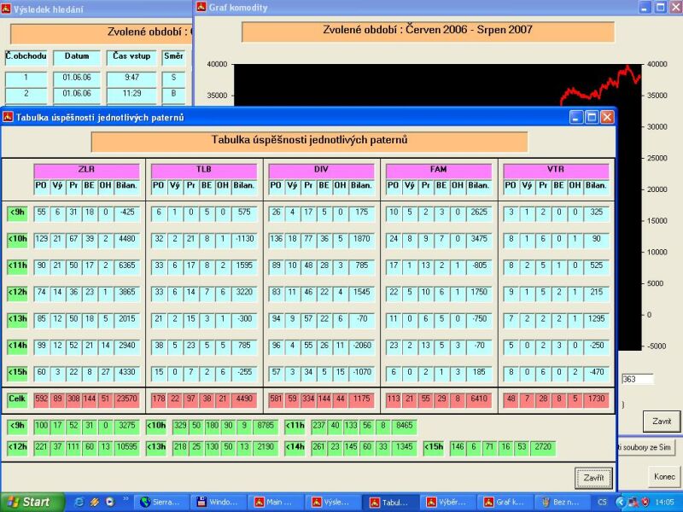Click the ZLR balance cell 6365
Screen dimensions: 683x512
[126, 266]
